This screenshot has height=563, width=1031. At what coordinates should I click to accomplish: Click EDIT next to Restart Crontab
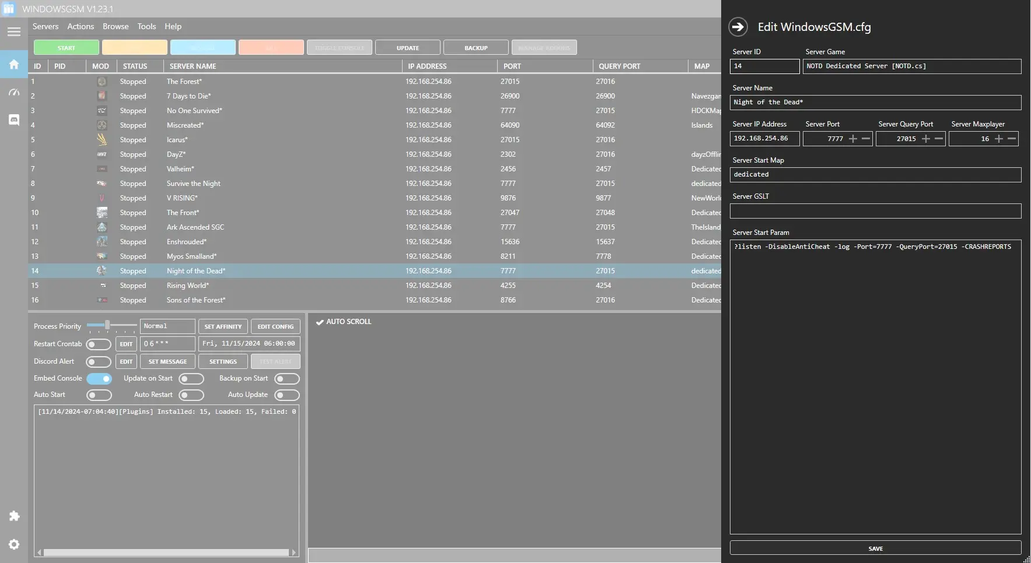coord(126,344)
